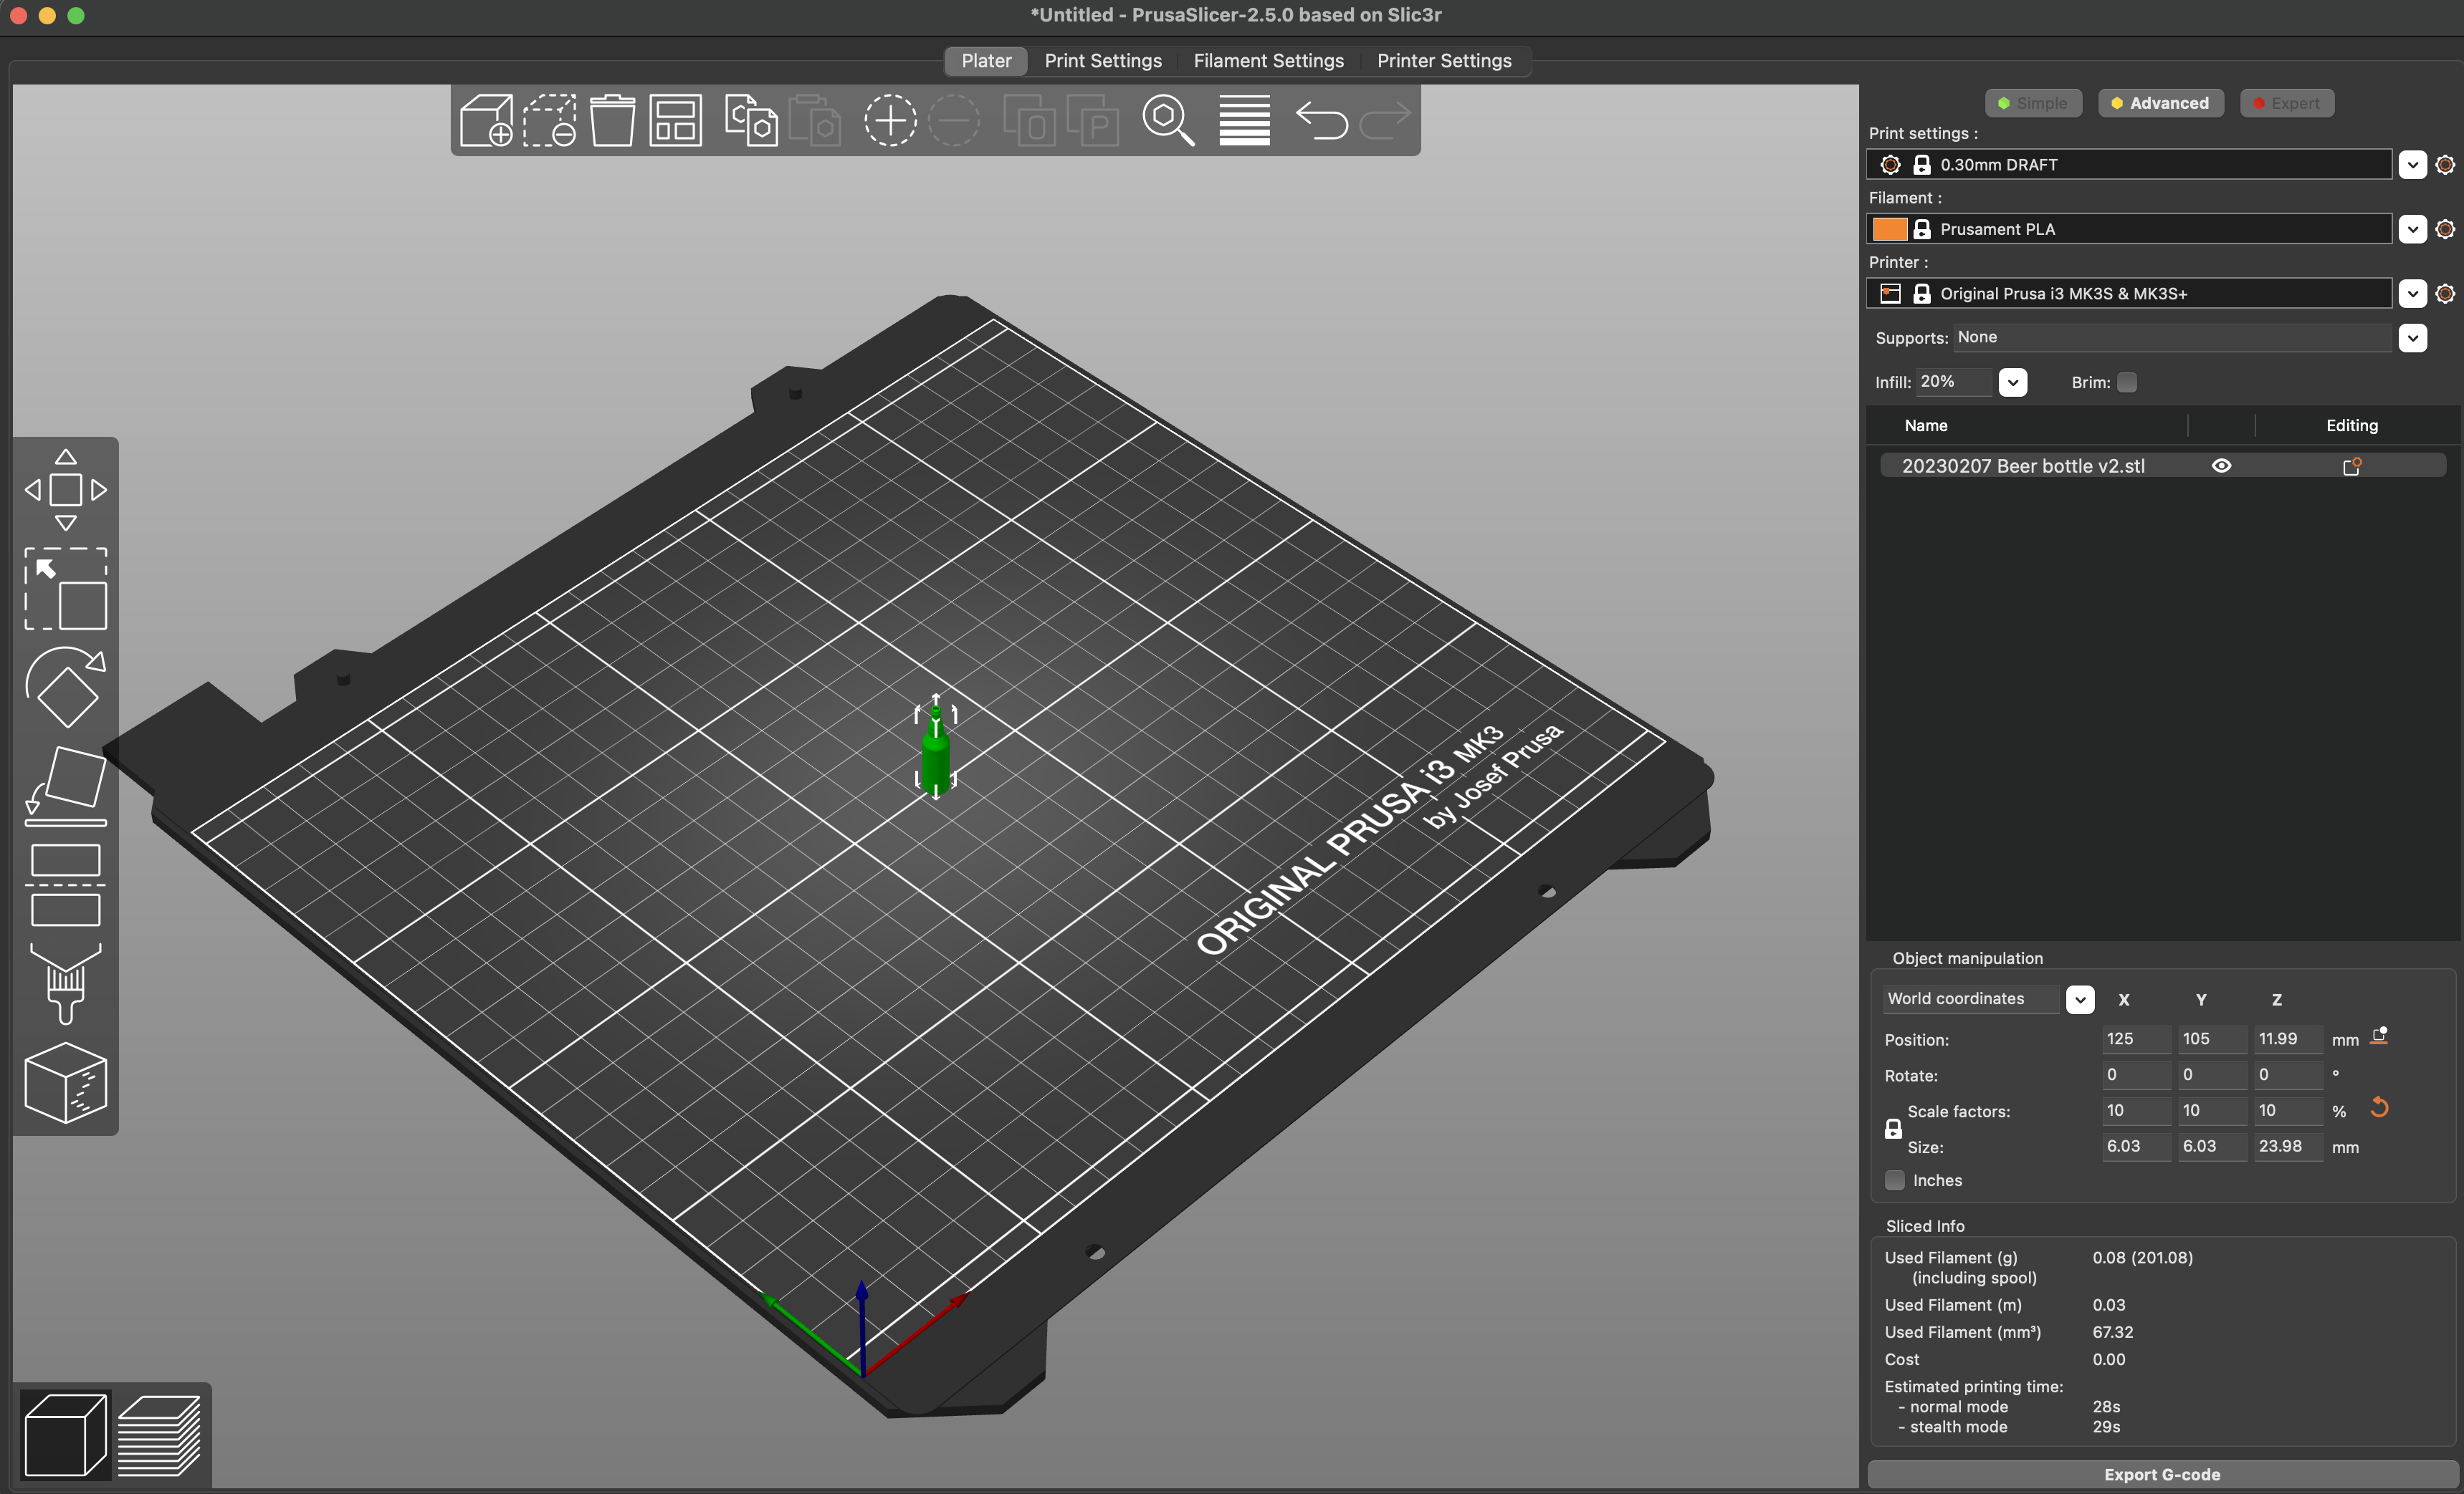2464x1494 pixels.
Task: Click the Export G-code button
Action: (2162, 1474)
